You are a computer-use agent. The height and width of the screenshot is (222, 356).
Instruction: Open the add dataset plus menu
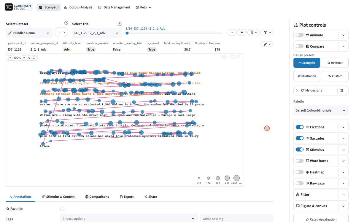[61, 32]
